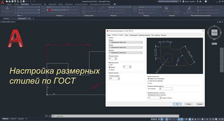This screenshot has width=224, height=121.
Task: Click the Autodesk network icon beside the cart
Action: coord(200,1)
